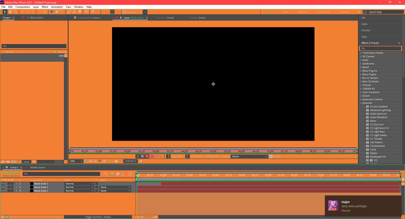The height and width of the screenshot is (219, 405).
Task: Expand layer 1 properties twirl arrow
Action: coord(16,184)
